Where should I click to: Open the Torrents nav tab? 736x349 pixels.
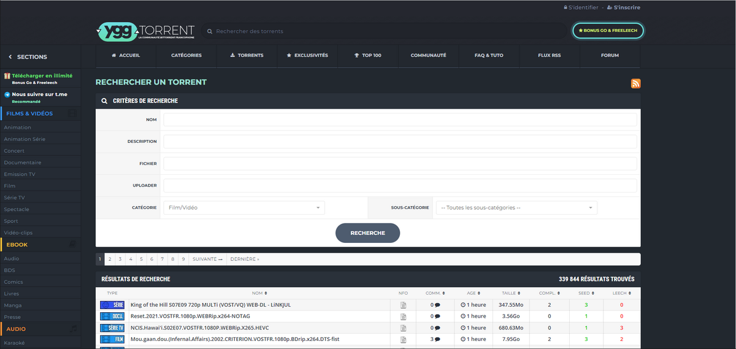click(247, 55)
